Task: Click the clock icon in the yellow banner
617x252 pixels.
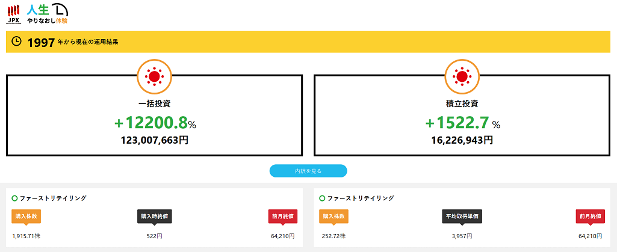Action: tap(17, 41)
